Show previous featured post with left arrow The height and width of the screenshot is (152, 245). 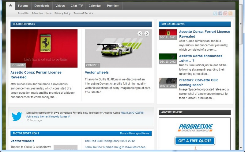140,33
